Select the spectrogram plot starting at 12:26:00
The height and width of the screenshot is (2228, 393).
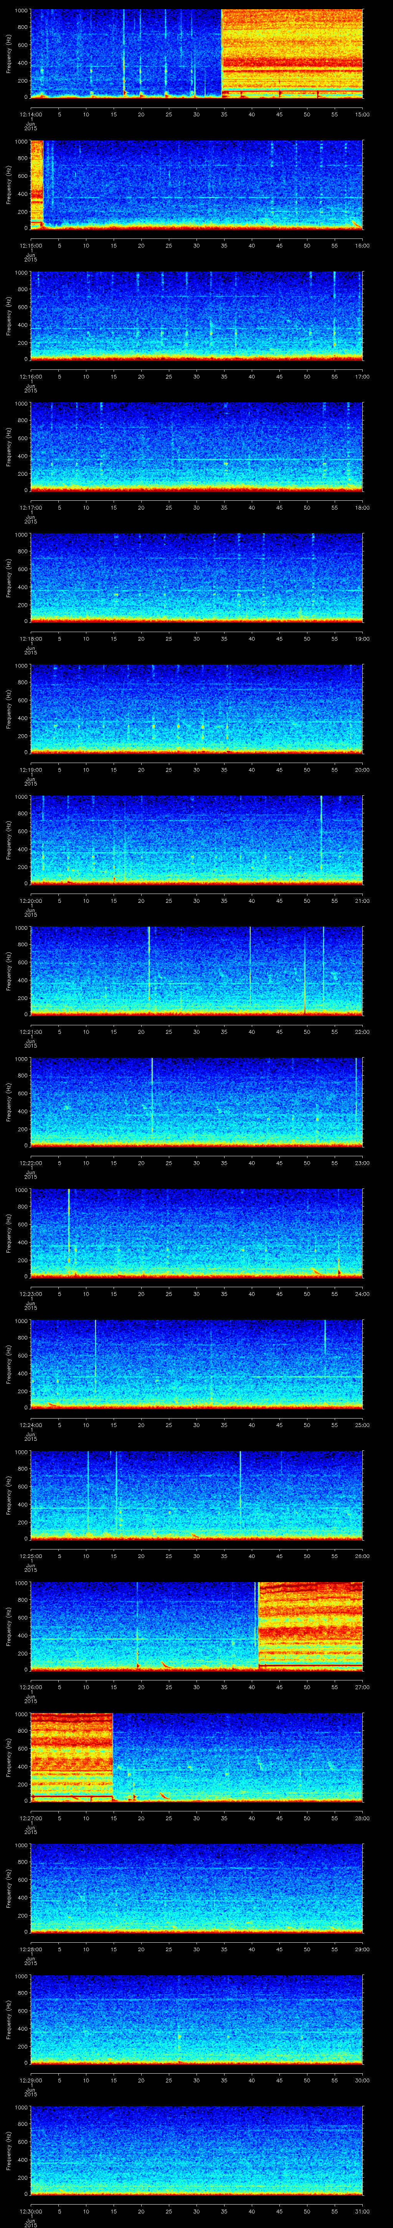[197, 1626]
